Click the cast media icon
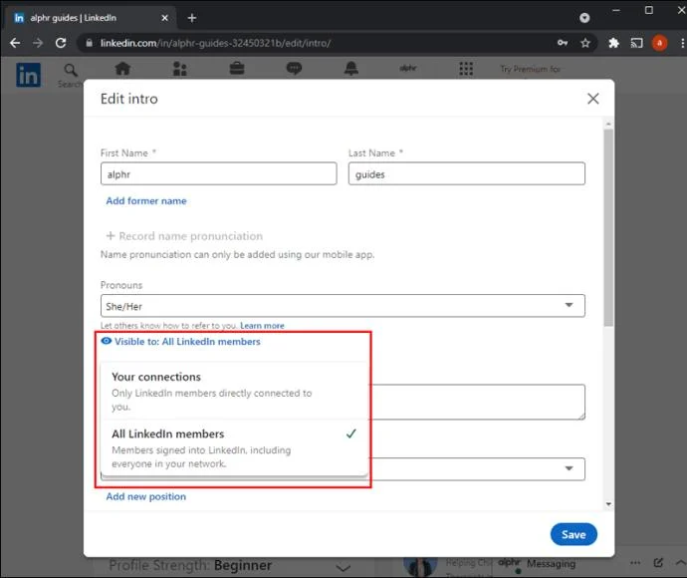 pyautogui.click(x=636, y=43)
